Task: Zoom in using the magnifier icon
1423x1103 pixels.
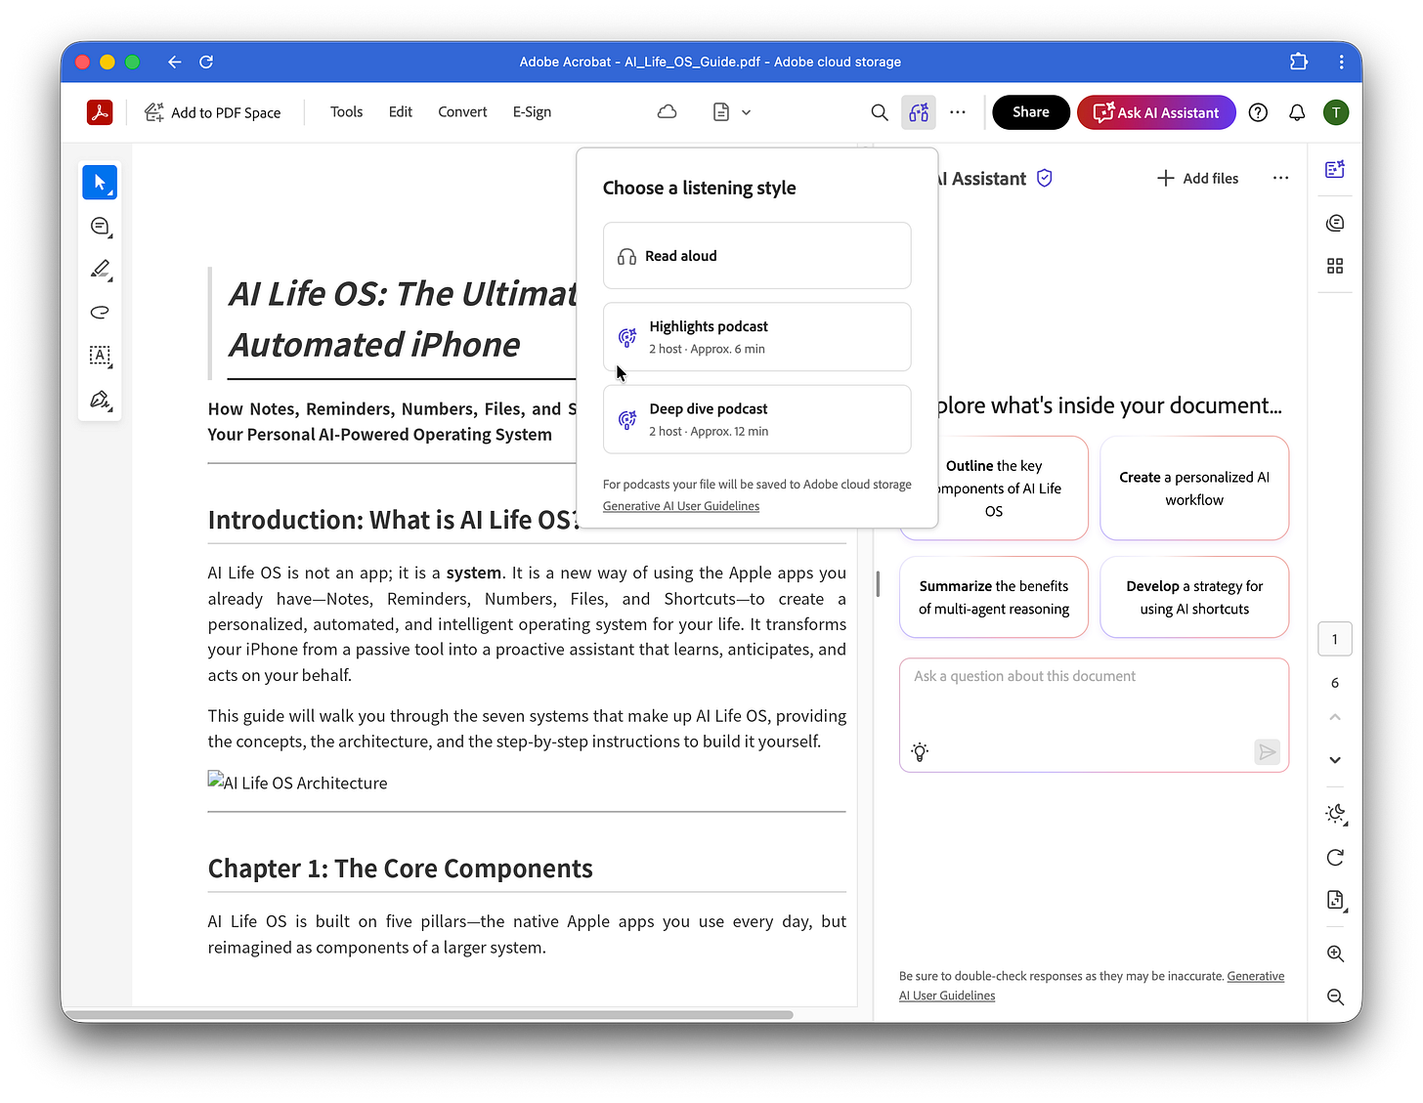Action: pyautogui.click(x=1334, y=954)
